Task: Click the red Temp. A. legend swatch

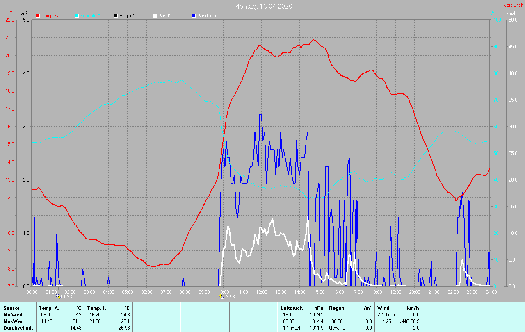Action: pyautogui.click(x=38, y=16)
